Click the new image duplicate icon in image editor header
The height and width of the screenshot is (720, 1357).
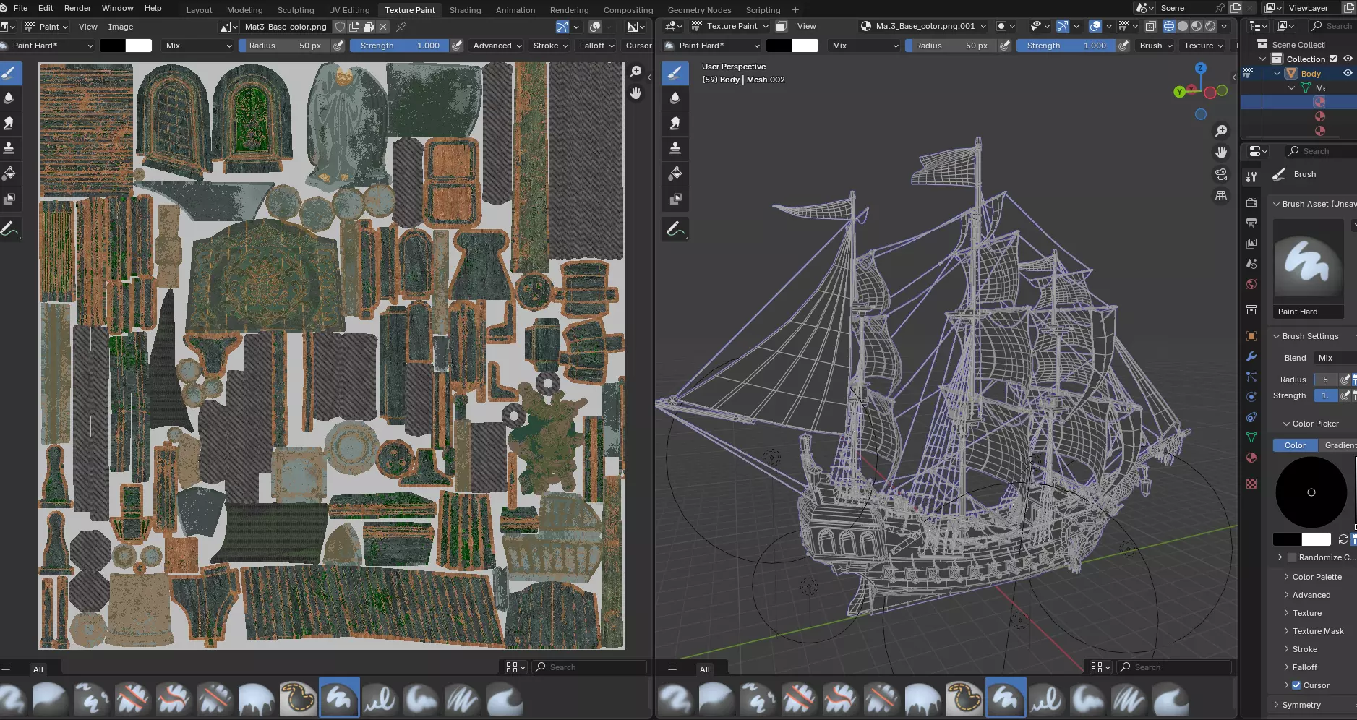click(x=354, y=27)
